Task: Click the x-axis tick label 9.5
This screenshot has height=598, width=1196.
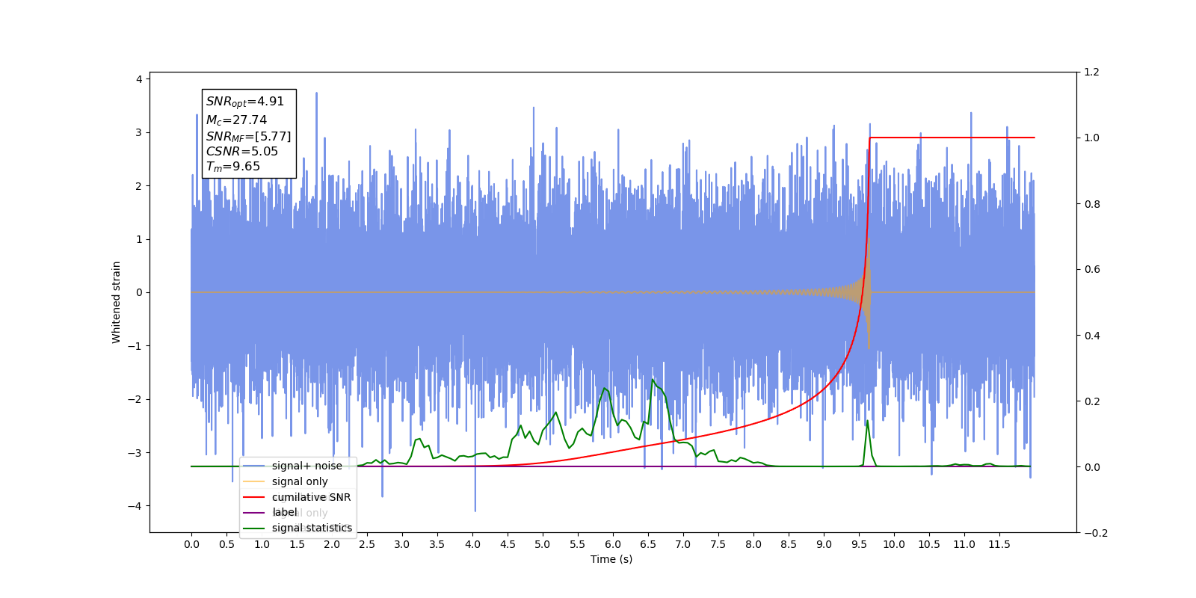Action: pos(859,544)
